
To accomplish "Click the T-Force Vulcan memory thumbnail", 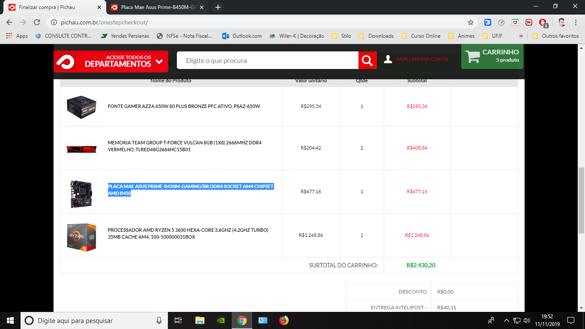I will click(x=81, y=149).
